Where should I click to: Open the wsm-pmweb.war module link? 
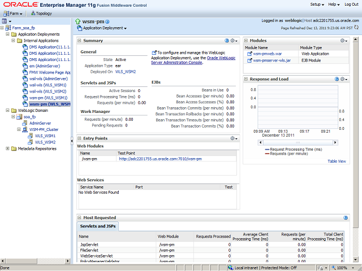268,54
